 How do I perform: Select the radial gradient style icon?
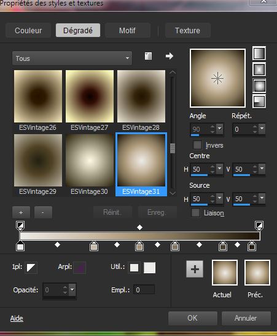(x=259, y=102)
